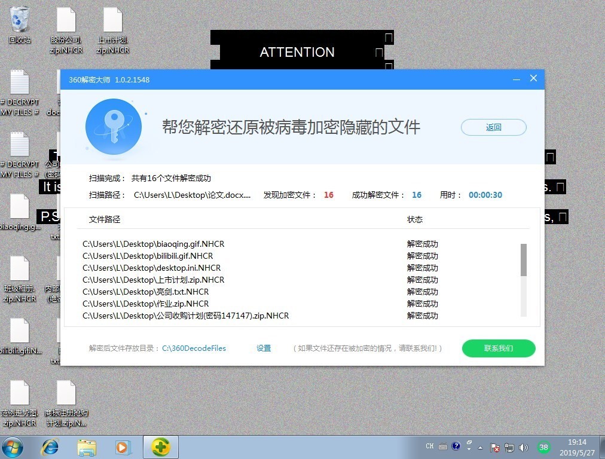Viewport: 605px width, 459px height.
Task: Launch Windows Media Player from the taskbar
Action: (123, 448)
